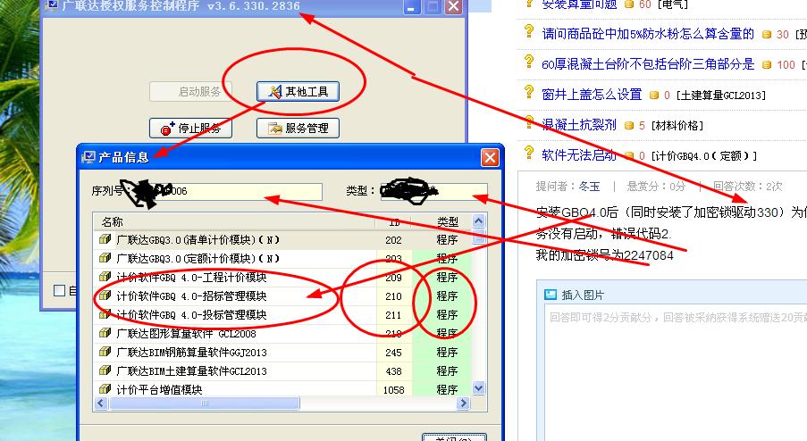Click ID cell 245
The height and width of the screenshot is (441, 807).
[393, 353]
